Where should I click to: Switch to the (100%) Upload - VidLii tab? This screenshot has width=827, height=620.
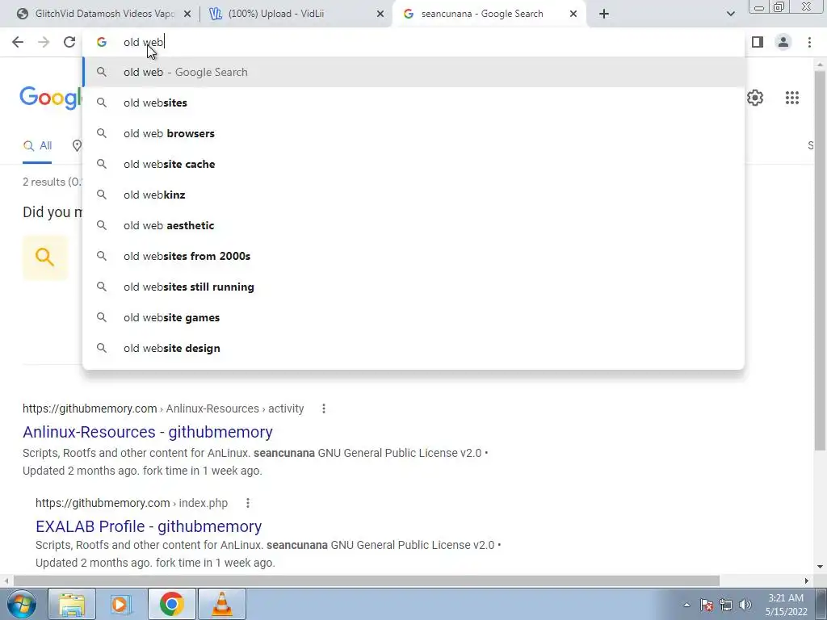click(x=296, y=14)
